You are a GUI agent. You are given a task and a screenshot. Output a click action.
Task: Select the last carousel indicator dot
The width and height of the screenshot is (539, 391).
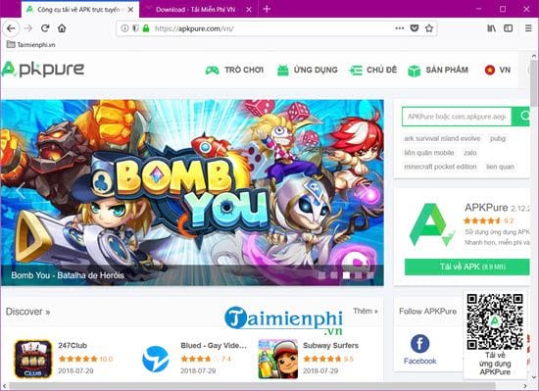click(x=370, y=275)
